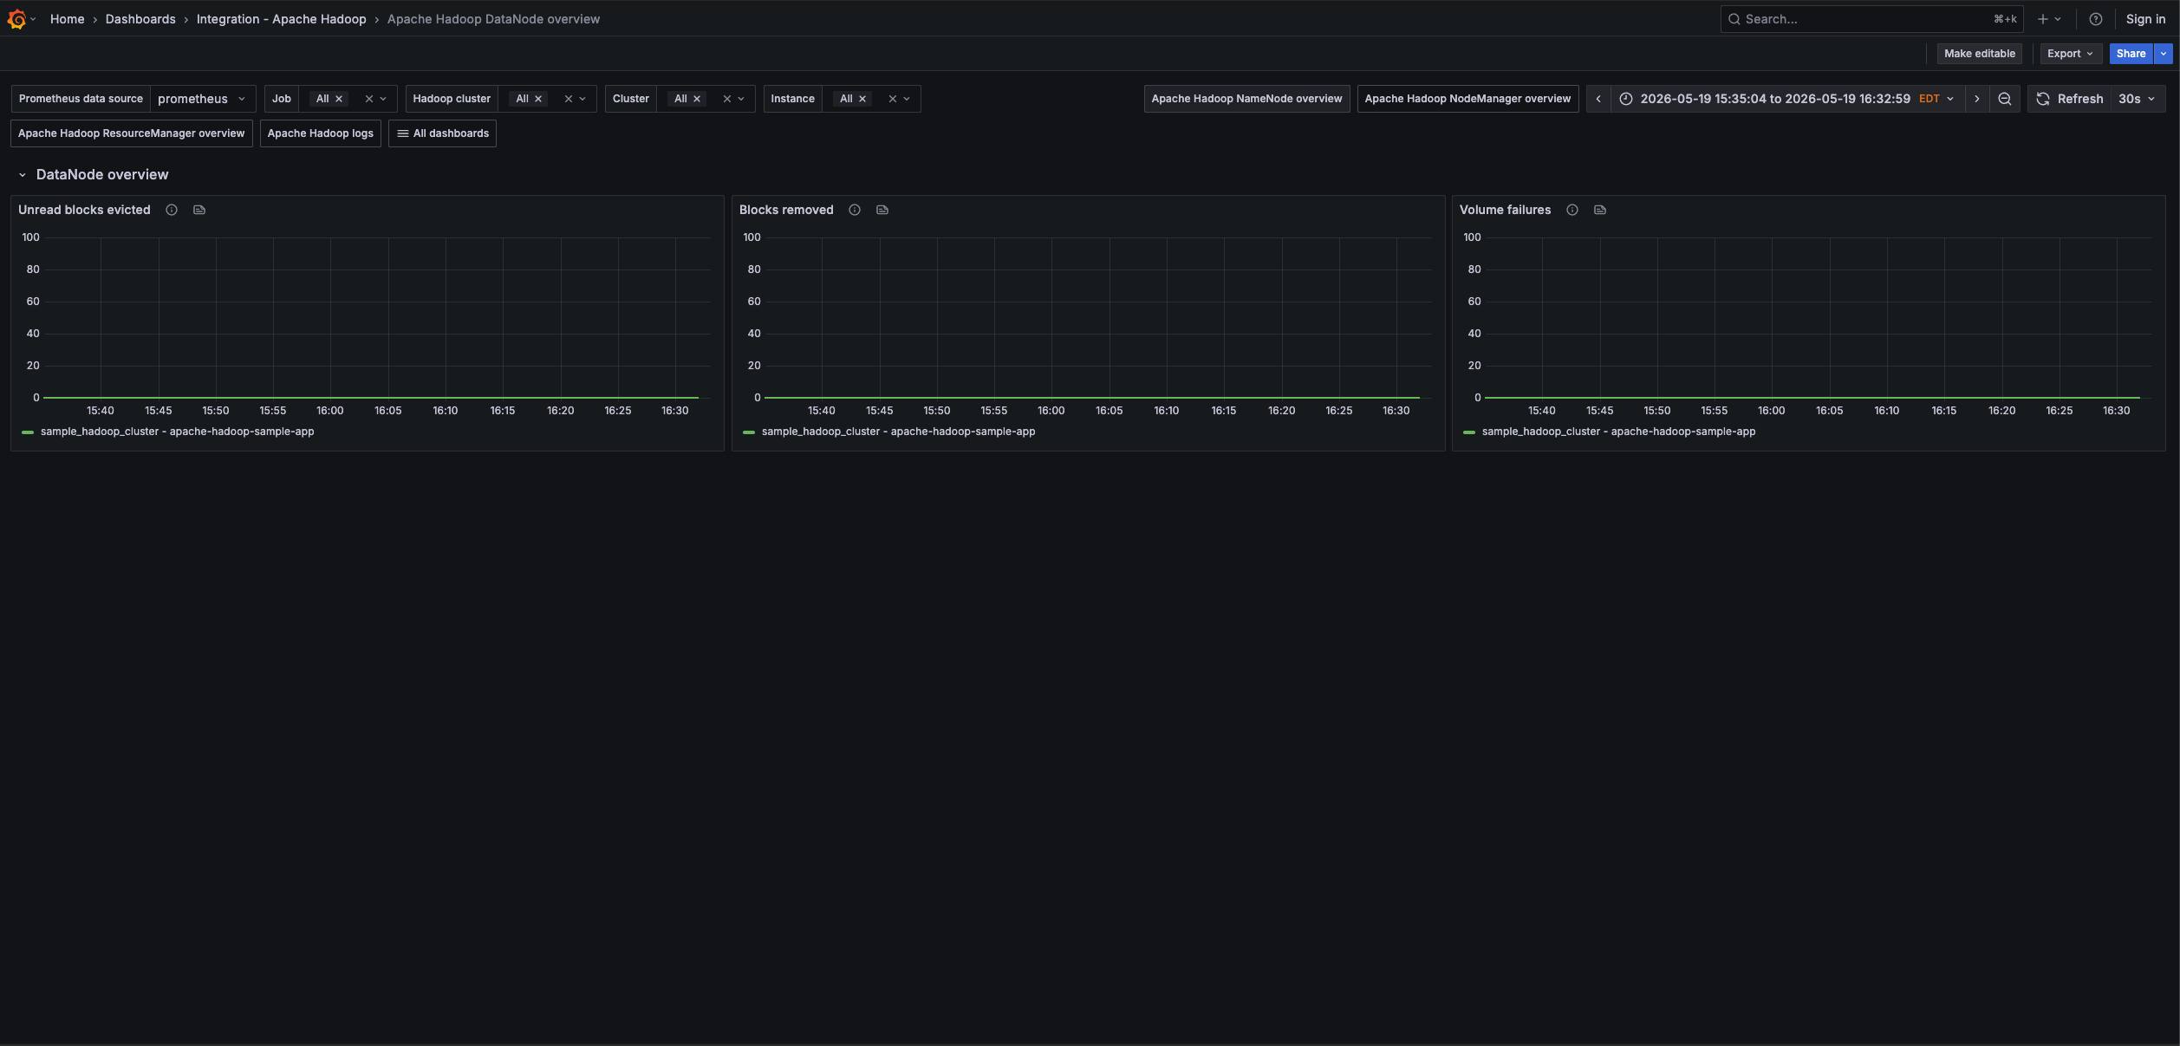Open Apache Hadoop NodeManager overview link
This screenshot has width=2180, height=1046.
tap(1467, 99)
